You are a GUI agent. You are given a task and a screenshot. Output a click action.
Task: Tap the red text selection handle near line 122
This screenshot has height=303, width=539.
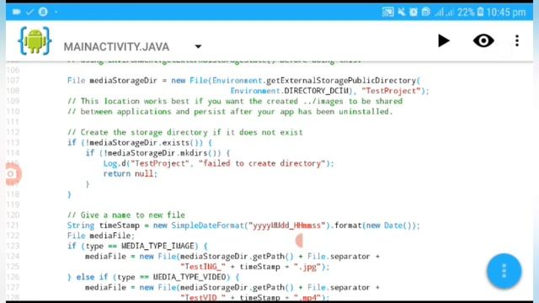299,241
